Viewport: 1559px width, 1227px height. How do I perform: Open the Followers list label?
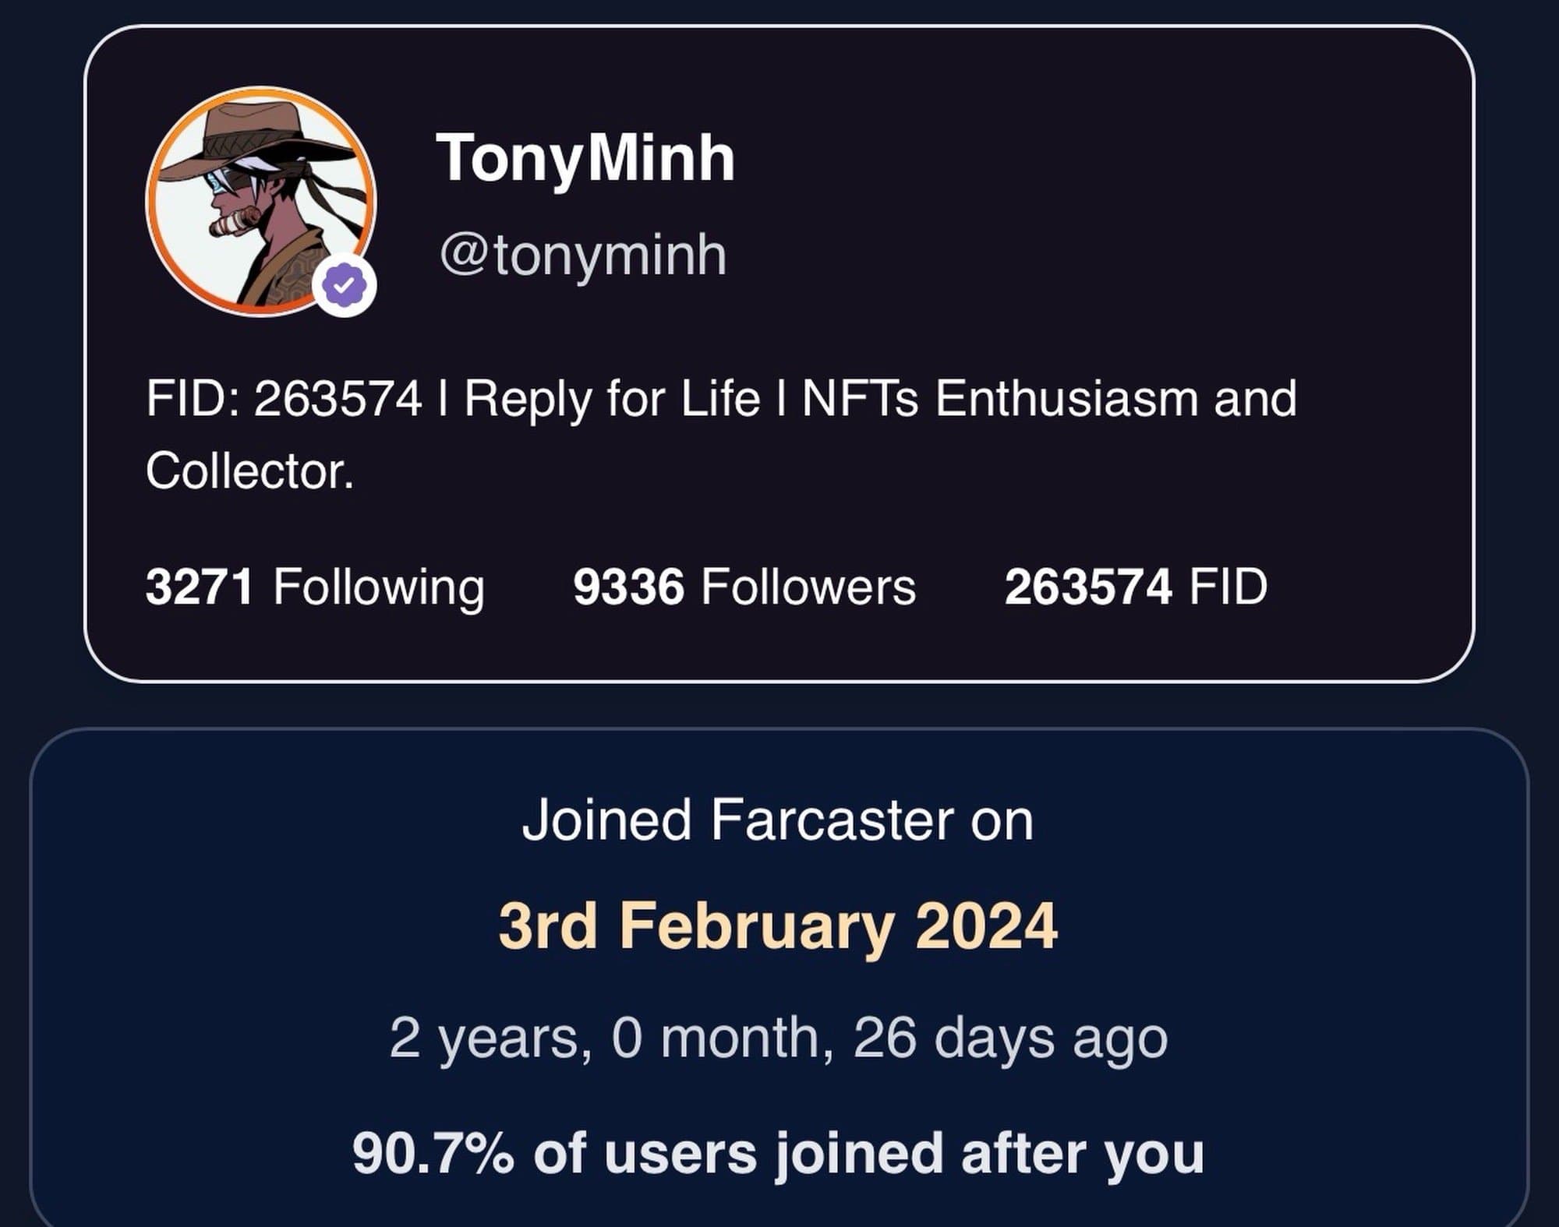[x=808, y=587]
